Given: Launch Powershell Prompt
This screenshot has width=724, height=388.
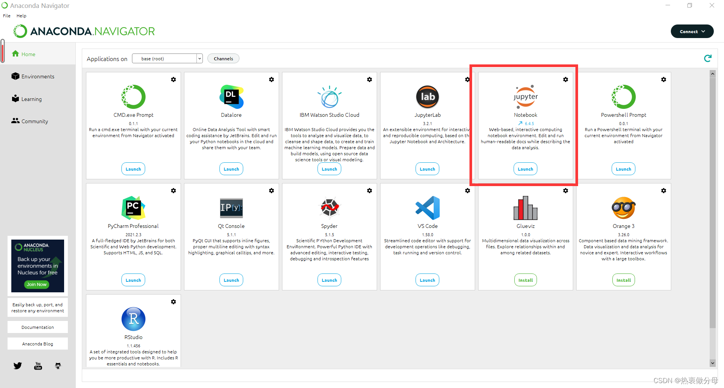Looking at the screenshot, I should coord(623,169).
